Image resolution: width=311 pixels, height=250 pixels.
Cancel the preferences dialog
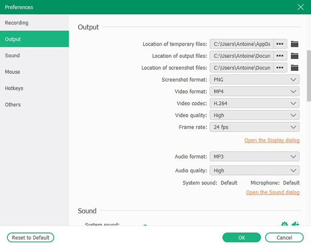[x=284, y=238]
